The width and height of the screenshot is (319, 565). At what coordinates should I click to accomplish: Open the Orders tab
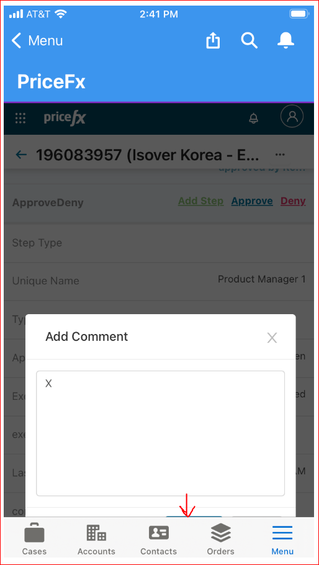221,540
